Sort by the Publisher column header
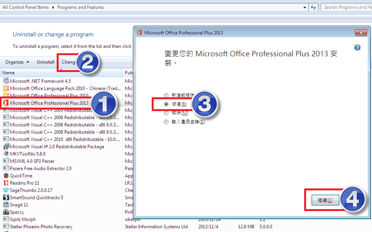 (x=128, y=73)
